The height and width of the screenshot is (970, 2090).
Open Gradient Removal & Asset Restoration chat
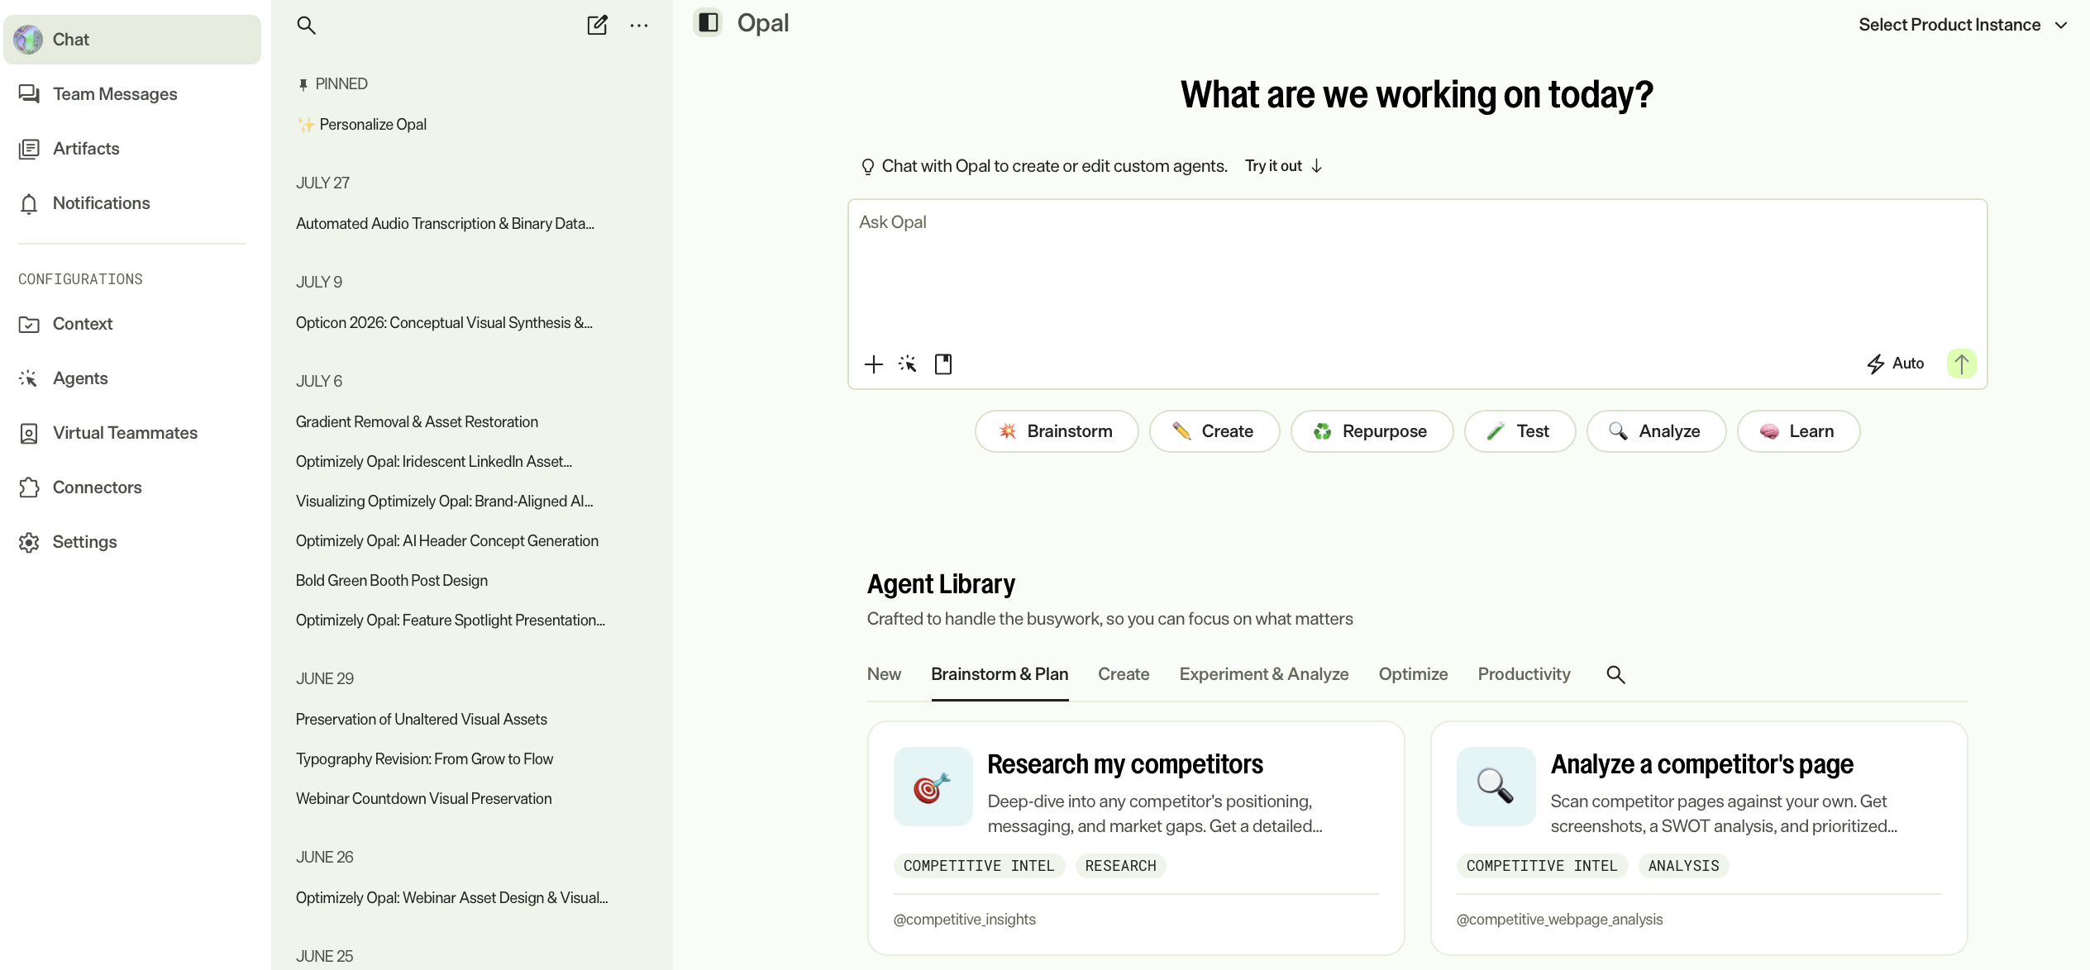pyautogui.click(x=417, y=422)
